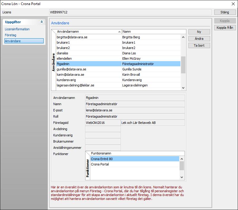Click the Koppla från button
The image size is (238, 210).
click(x=225, y=28)
